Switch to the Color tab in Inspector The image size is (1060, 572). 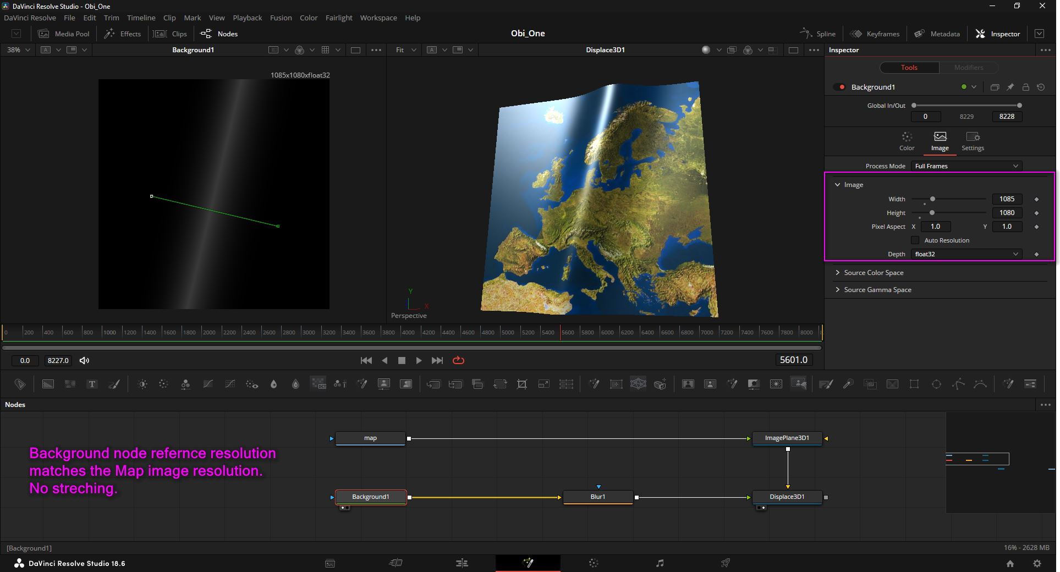pos(907,141)
